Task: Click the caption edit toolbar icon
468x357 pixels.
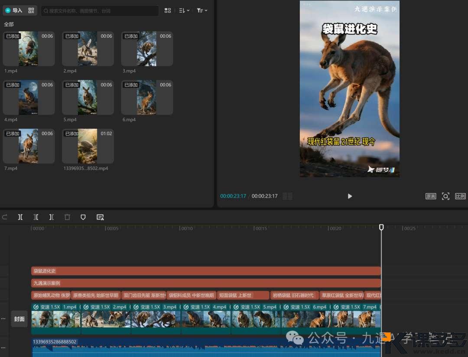Action: click(x=100, y=217)
